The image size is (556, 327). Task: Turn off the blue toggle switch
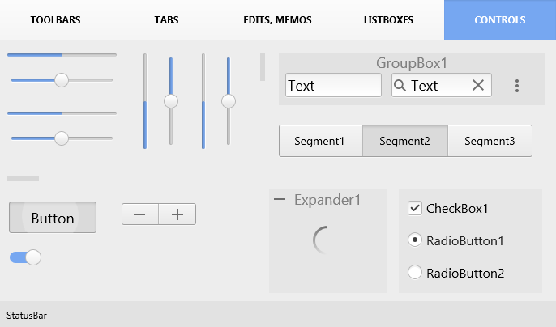click(26, 257)
